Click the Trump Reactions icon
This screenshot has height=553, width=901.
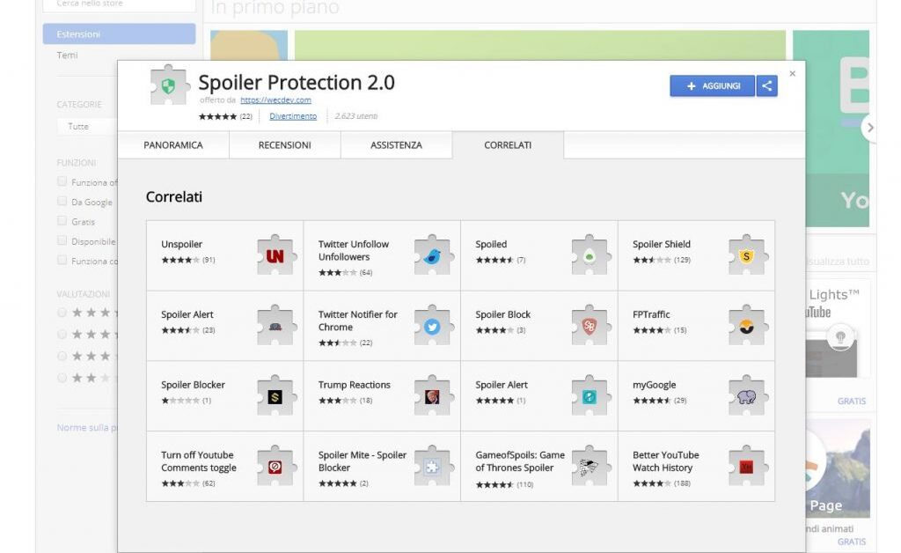click(433, 396)
